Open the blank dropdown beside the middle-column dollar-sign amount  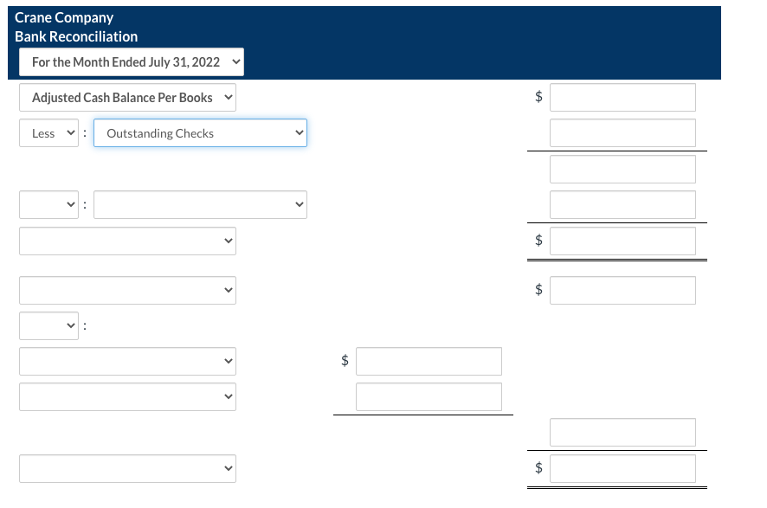click(127, 362)
